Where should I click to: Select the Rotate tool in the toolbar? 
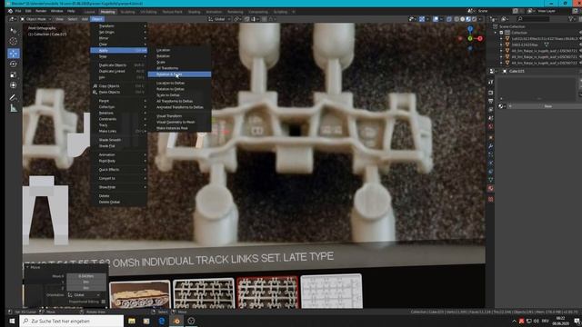[x=14, y=64]
